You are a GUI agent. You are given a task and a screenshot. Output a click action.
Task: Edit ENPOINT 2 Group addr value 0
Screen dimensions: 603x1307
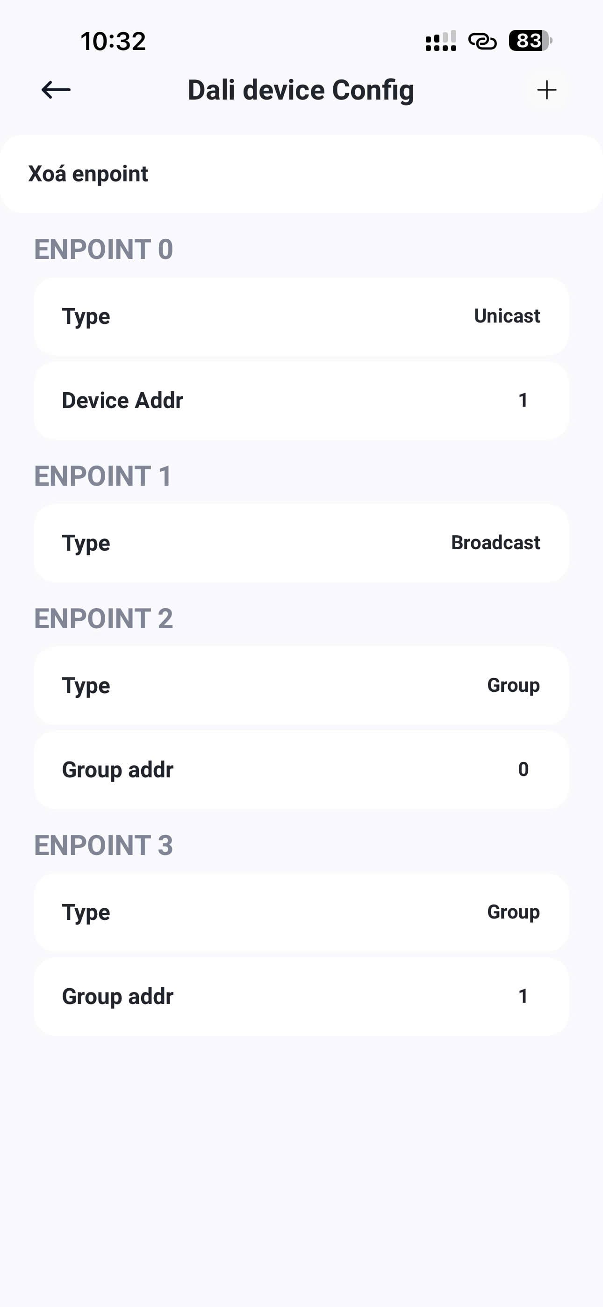523,770
